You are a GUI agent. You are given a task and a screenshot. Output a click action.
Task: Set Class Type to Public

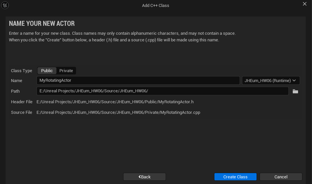tap(47, 71)
